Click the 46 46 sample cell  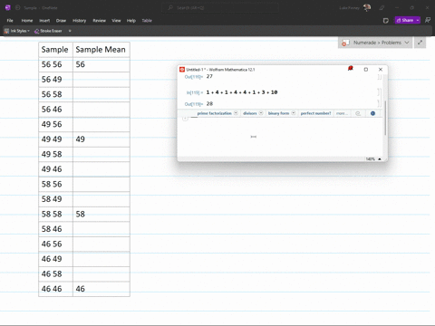(x=55, y=289)
